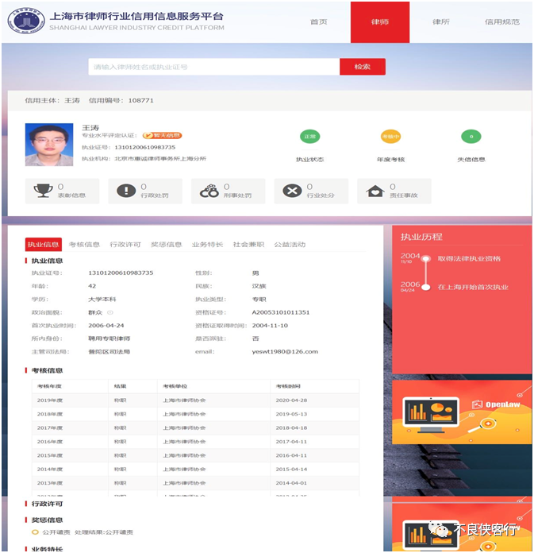Open the 首页 navigation tab
534x553 pixels.
point(318,22)
